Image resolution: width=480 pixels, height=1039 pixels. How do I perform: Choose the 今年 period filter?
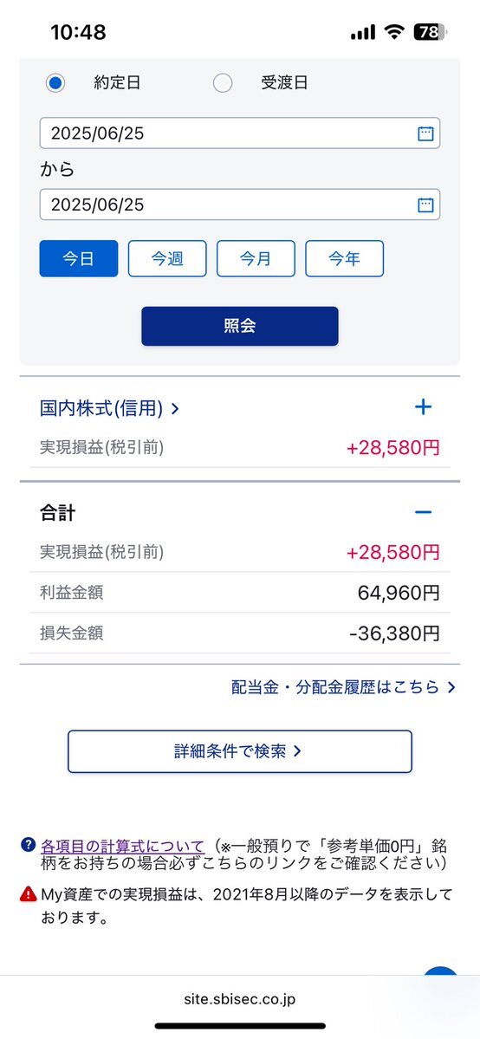[344, 258]
